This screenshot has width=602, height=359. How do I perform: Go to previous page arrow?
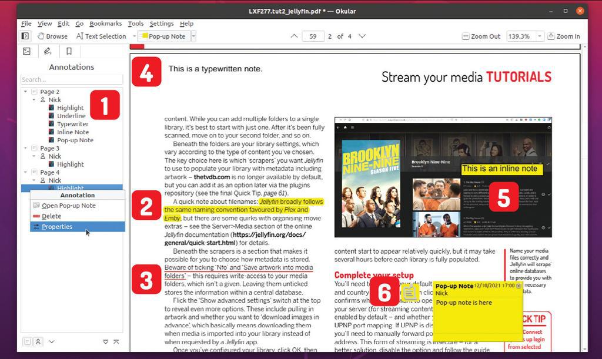click(294, 36)
